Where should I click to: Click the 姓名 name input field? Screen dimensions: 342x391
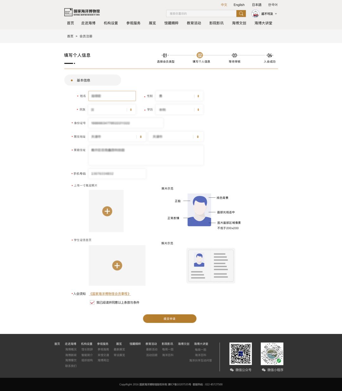point(112,96)
